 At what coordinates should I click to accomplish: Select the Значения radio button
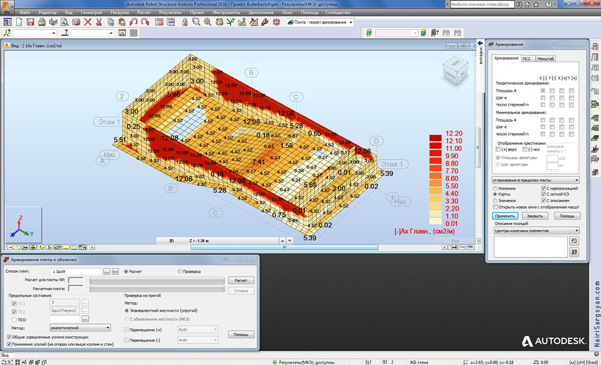(495, 201)
